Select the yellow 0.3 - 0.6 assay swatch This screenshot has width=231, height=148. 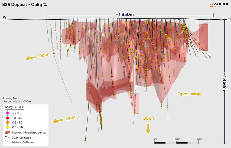8,127
